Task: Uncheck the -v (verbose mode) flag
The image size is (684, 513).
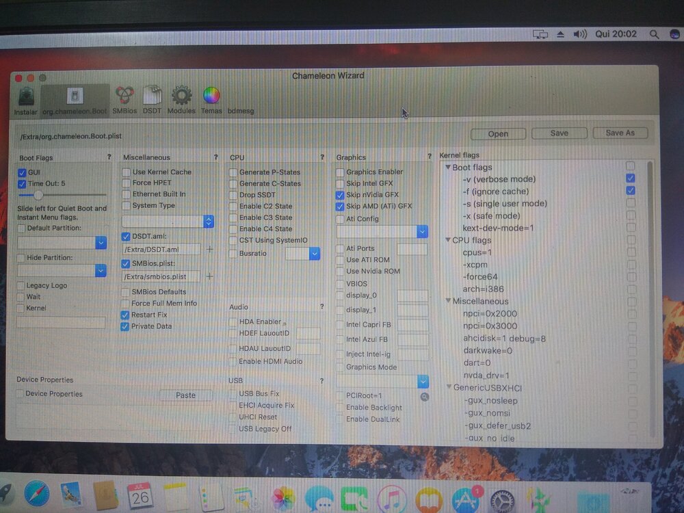Action: [x=630, y=179]
